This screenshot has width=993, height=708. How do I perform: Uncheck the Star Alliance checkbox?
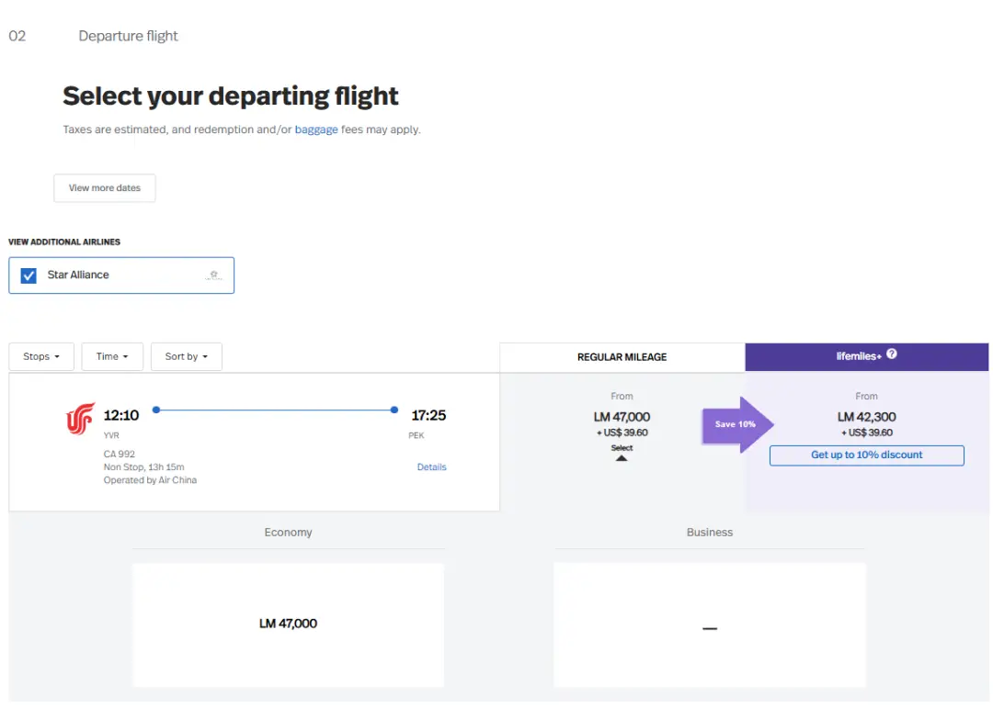(x=29, y=275)
